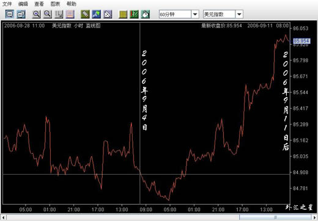Toggle the candlestick chart style icon
Image resolution: width=318 pixels, height=221 pixels.
134,14
